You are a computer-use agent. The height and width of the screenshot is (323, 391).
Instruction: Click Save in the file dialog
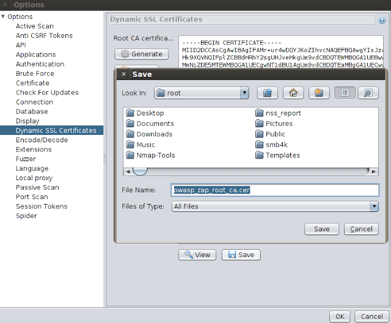(322, 229)
